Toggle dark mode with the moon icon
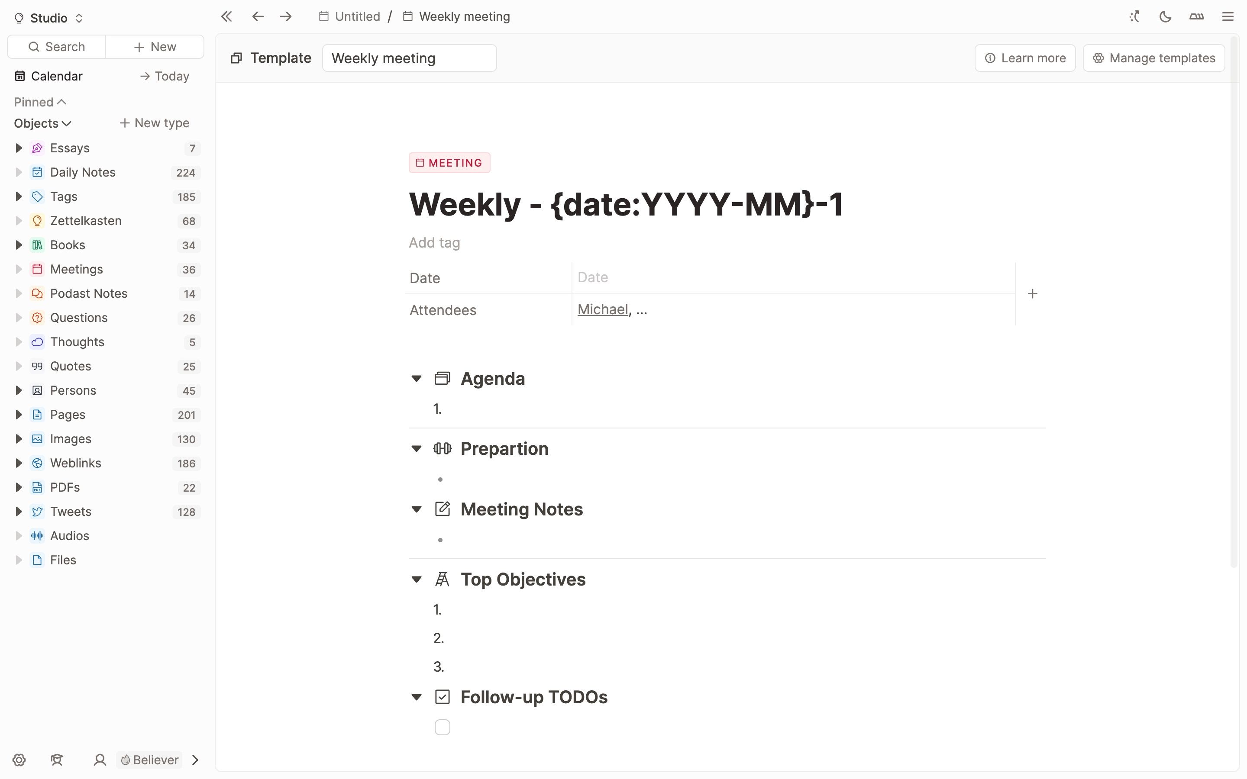1247x779 pixels. click(x=1166, y=16)
